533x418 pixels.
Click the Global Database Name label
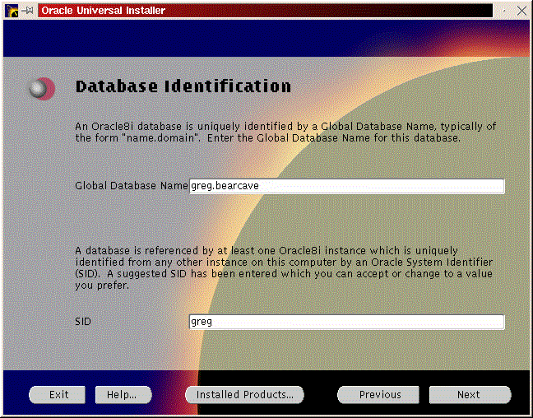(131, 186)
